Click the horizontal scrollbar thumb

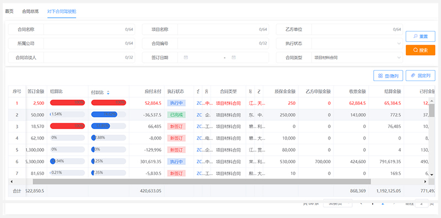pyautogui.click(x=202, y=182)
